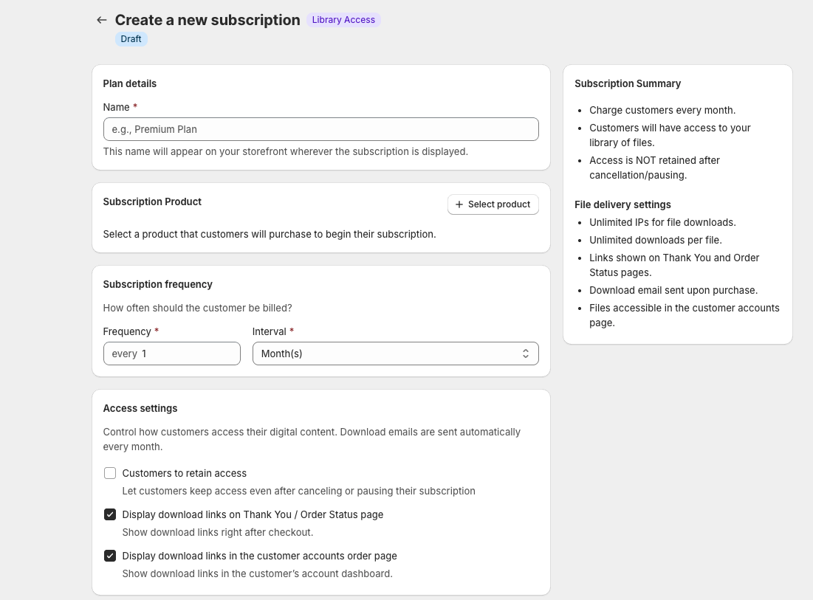Click the Interval field label

coord(269,331)
